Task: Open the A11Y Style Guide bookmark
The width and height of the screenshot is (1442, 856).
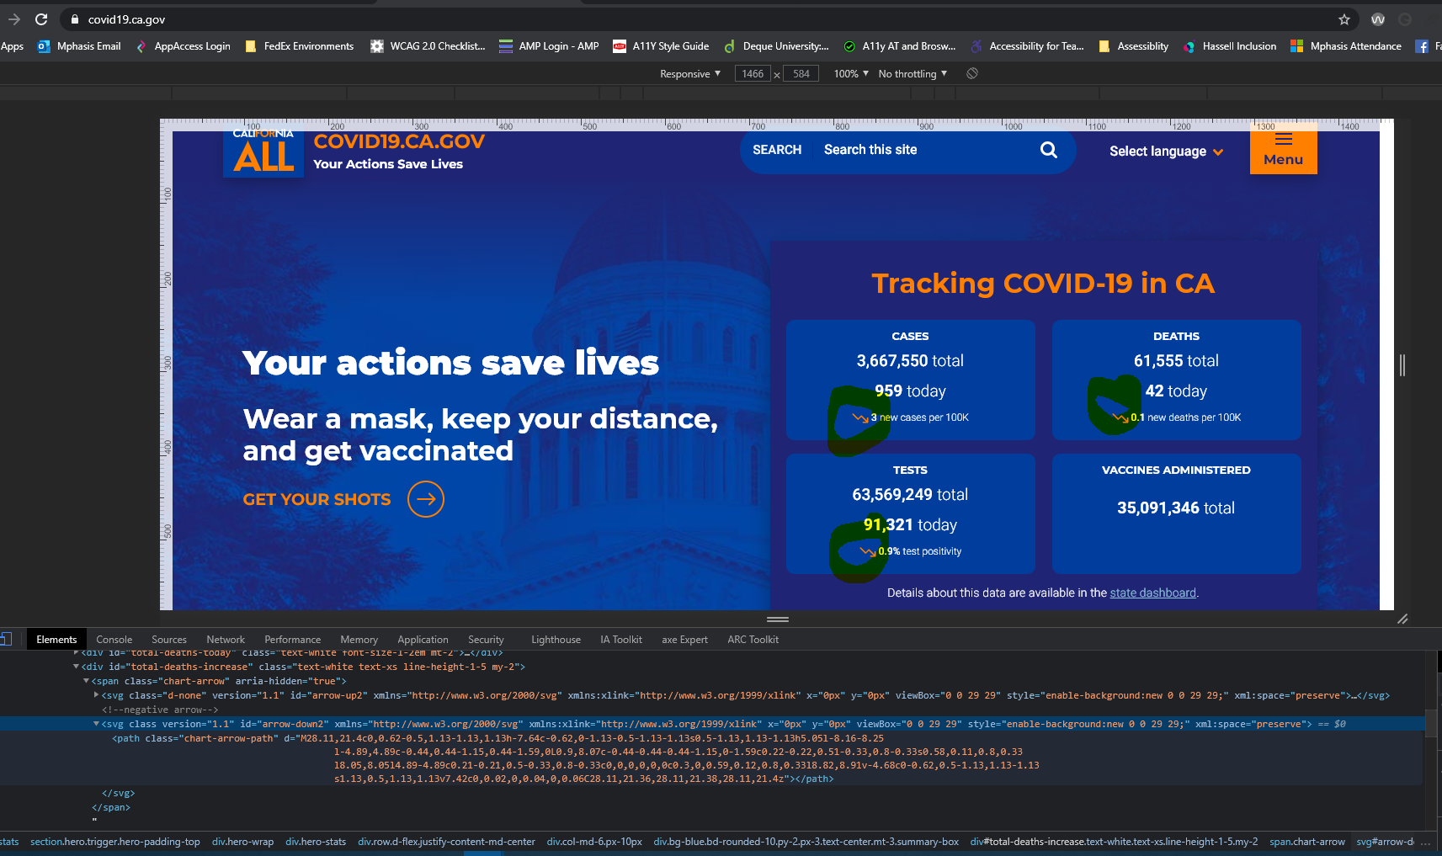Action: (x=661, y=46)
